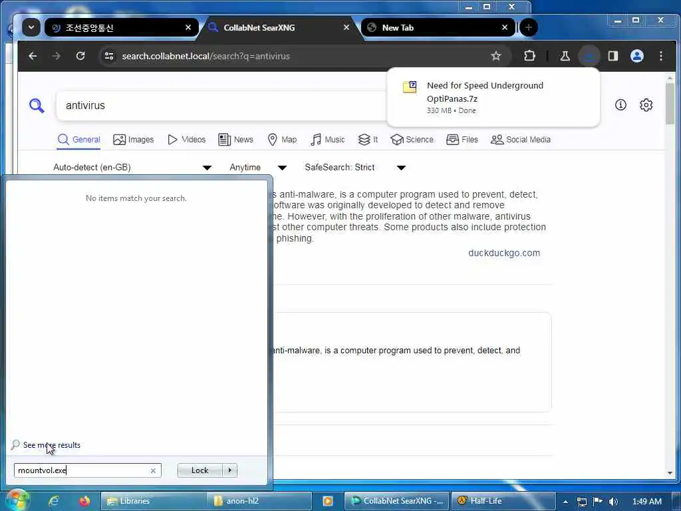Open the volume speaker tray icon
681x511 pixels.
[x=613, y=502]
